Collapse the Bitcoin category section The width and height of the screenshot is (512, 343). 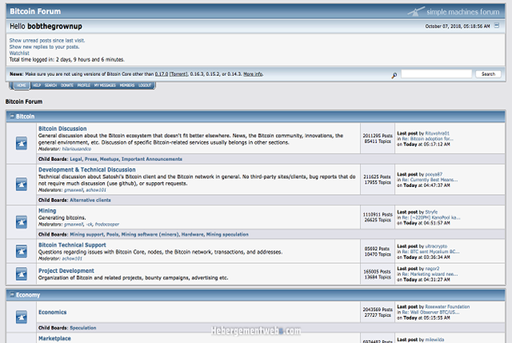point(12,116)
